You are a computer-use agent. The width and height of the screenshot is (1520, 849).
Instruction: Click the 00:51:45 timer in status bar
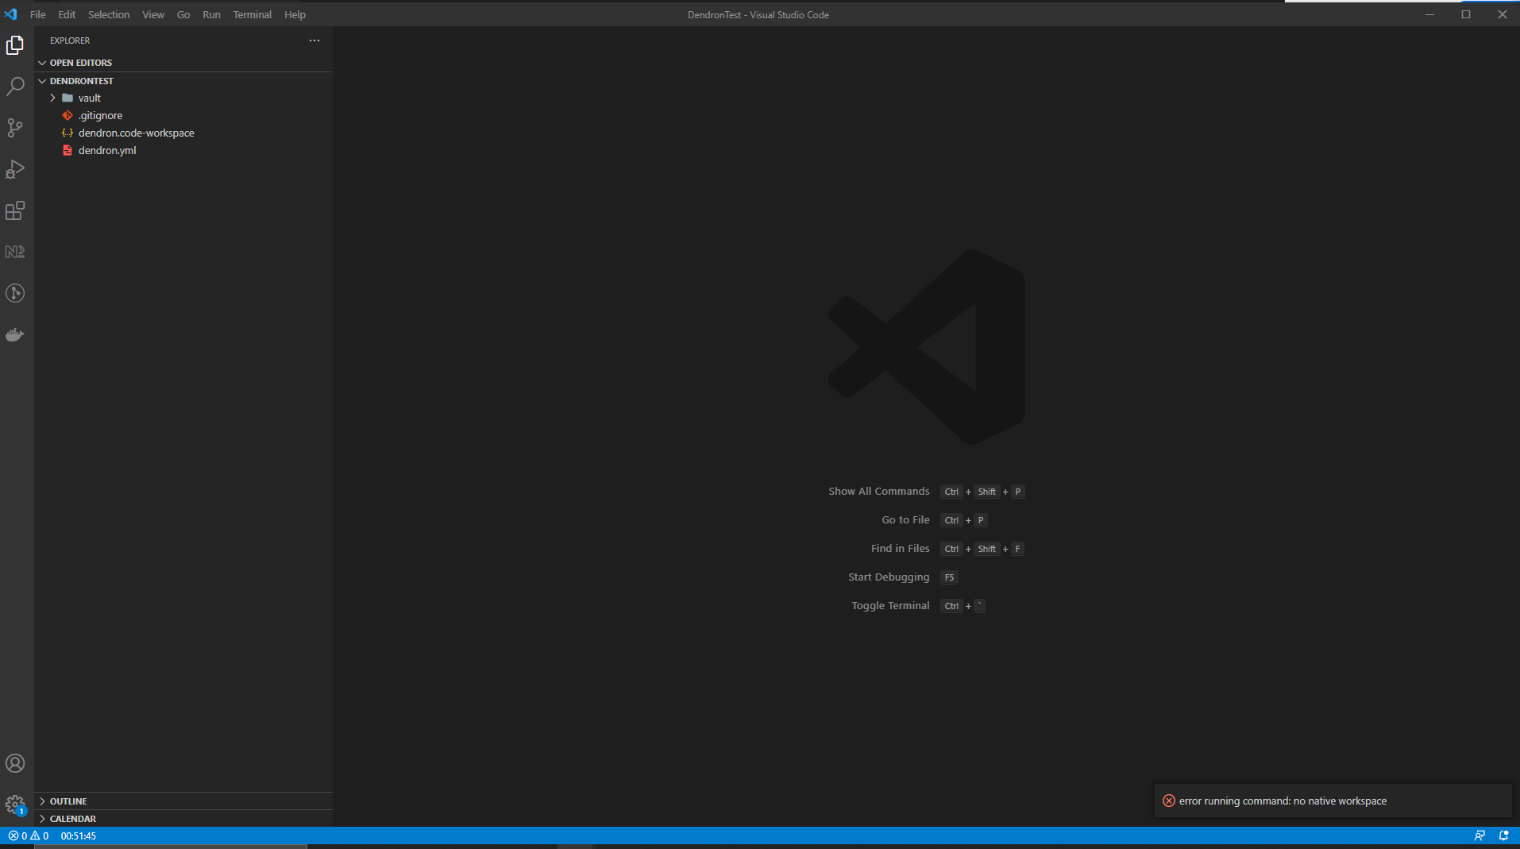click(x=79, y=835)
